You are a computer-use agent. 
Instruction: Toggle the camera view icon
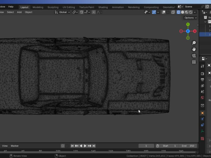(194, 56)
